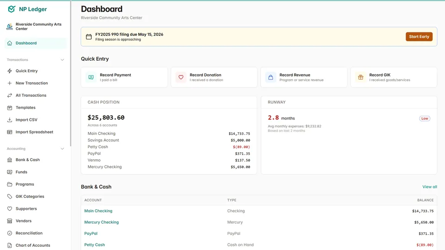Click the Quick Entry lightning bolt icon

[10, 71]
